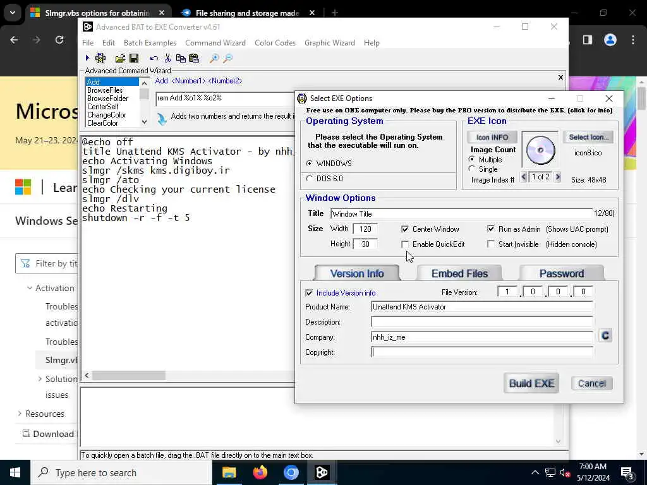Select BrowseFolder in the command list

(107, 98)
